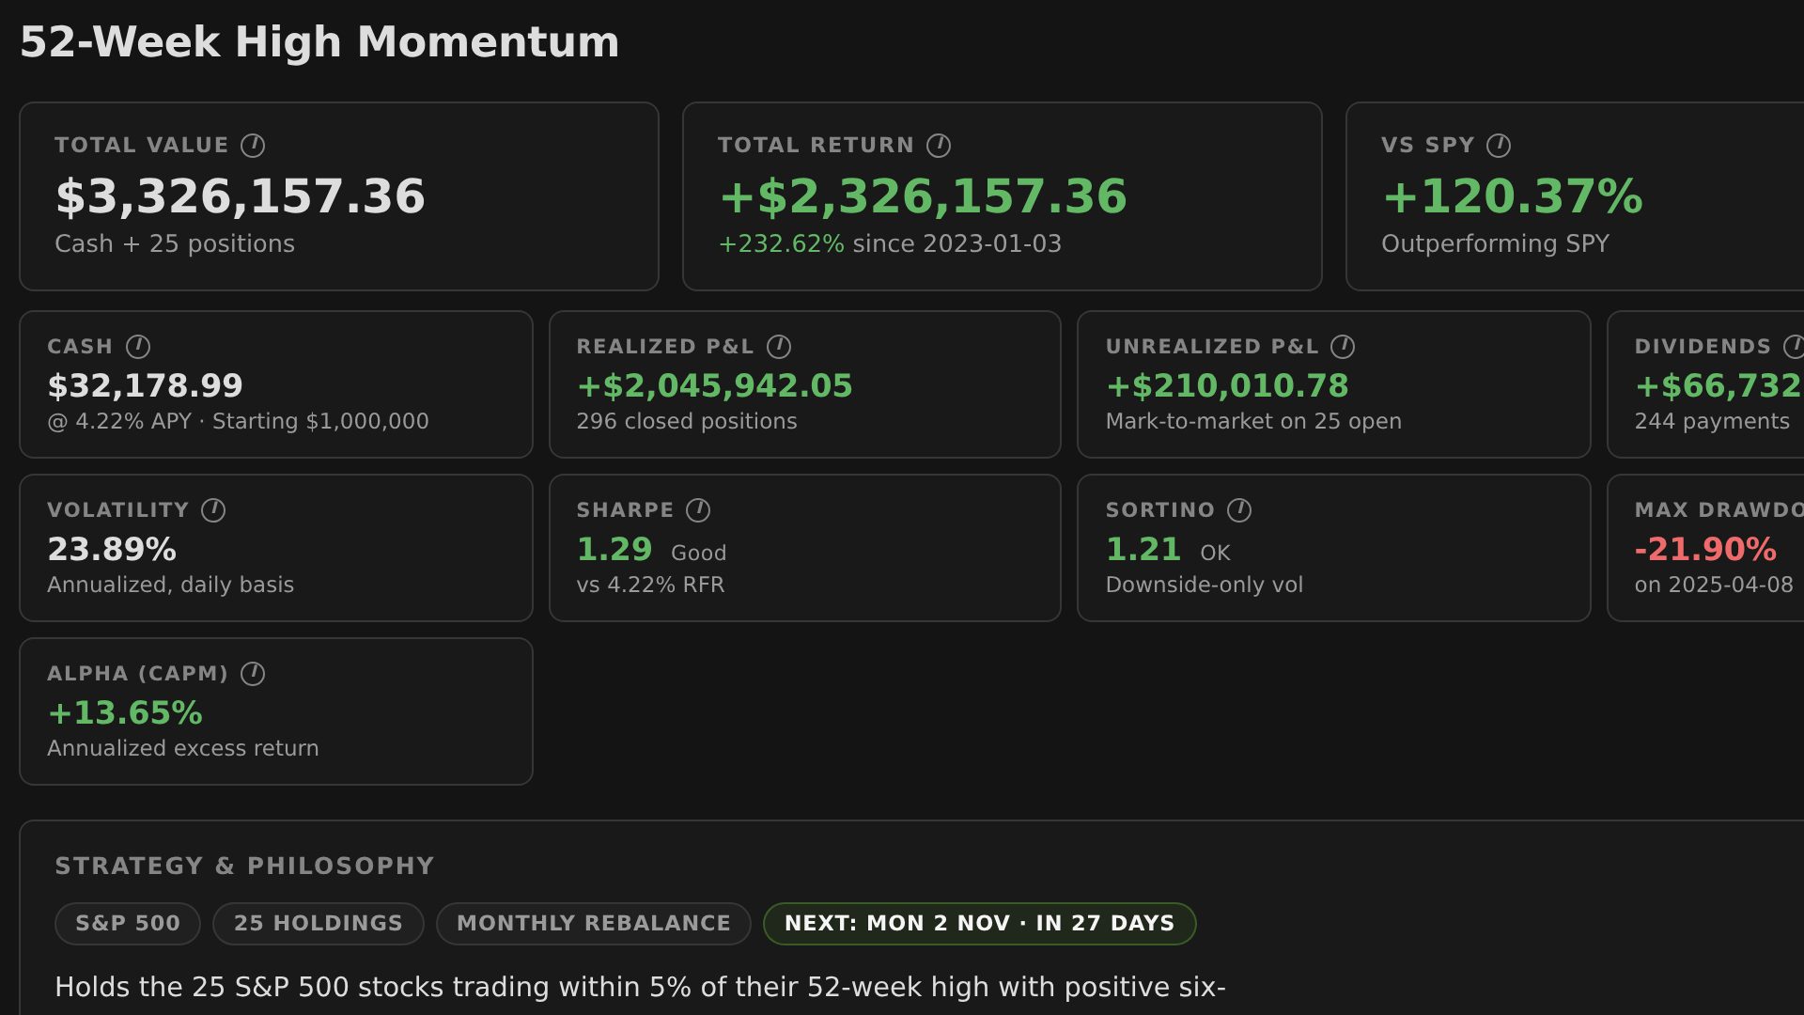This screenshot has width=1804, height=1015.
Task: Click the +13.65% alpha value
Action: point(125,713)
